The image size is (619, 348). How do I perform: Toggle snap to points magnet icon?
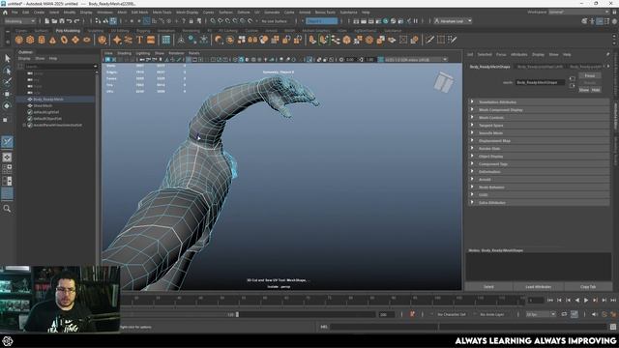coord(228,21)
